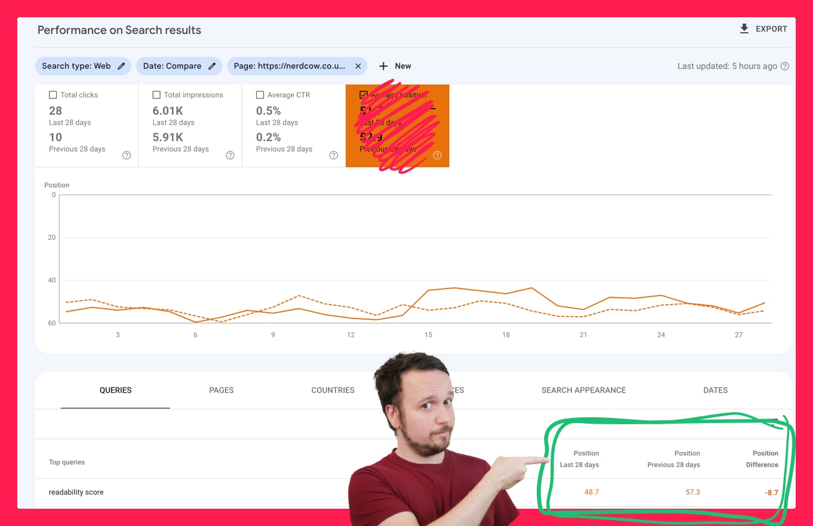Open the Search Appearance tab

click(583, 390)
